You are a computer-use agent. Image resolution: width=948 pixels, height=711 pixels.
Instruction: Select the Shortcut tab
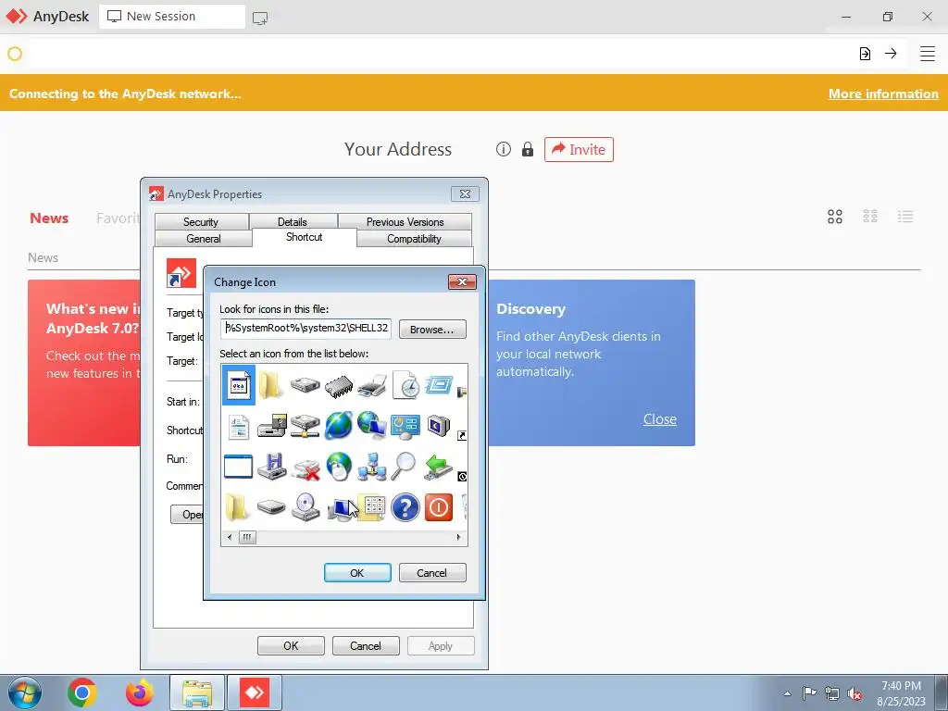[x=304, y=237]
